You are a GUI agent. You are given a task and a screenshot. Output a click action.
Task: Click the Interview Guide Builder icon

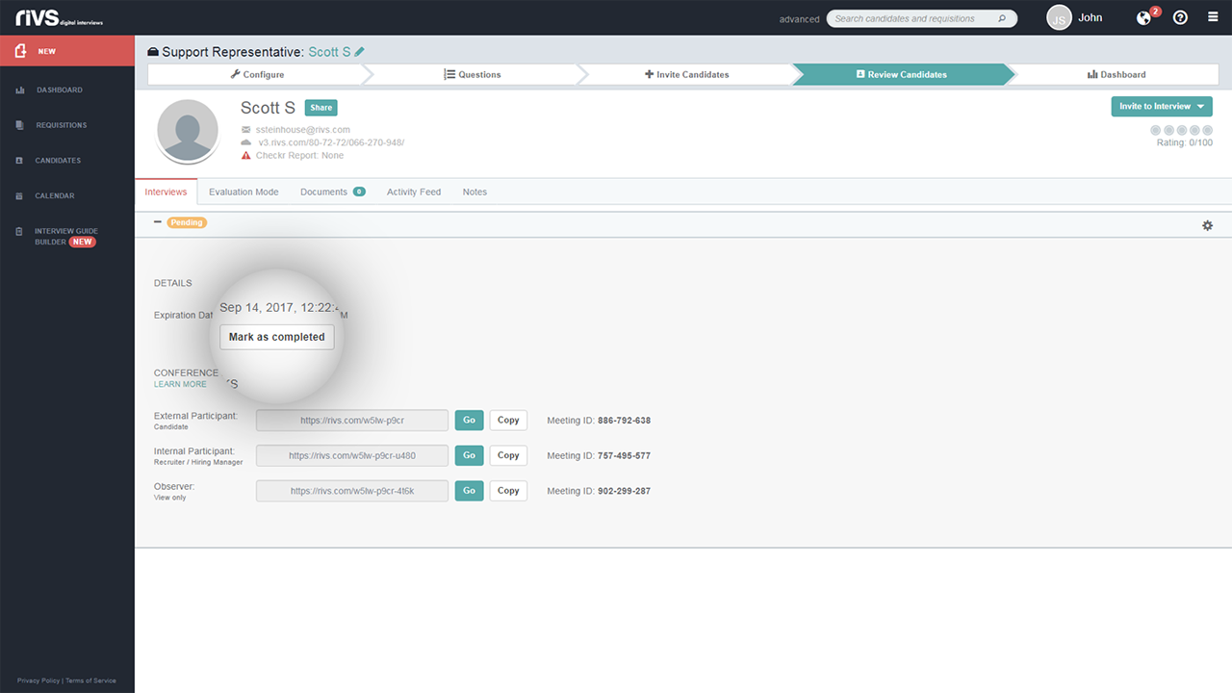(x=20, y=231)
